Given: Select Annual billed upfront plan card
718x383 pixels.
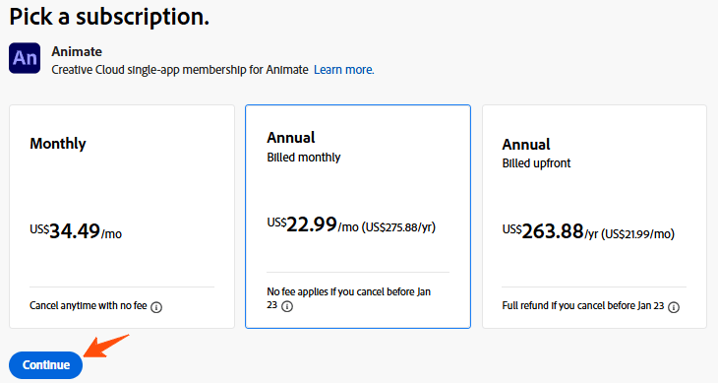Looking at the screenshot, I should tap(594, 217).
